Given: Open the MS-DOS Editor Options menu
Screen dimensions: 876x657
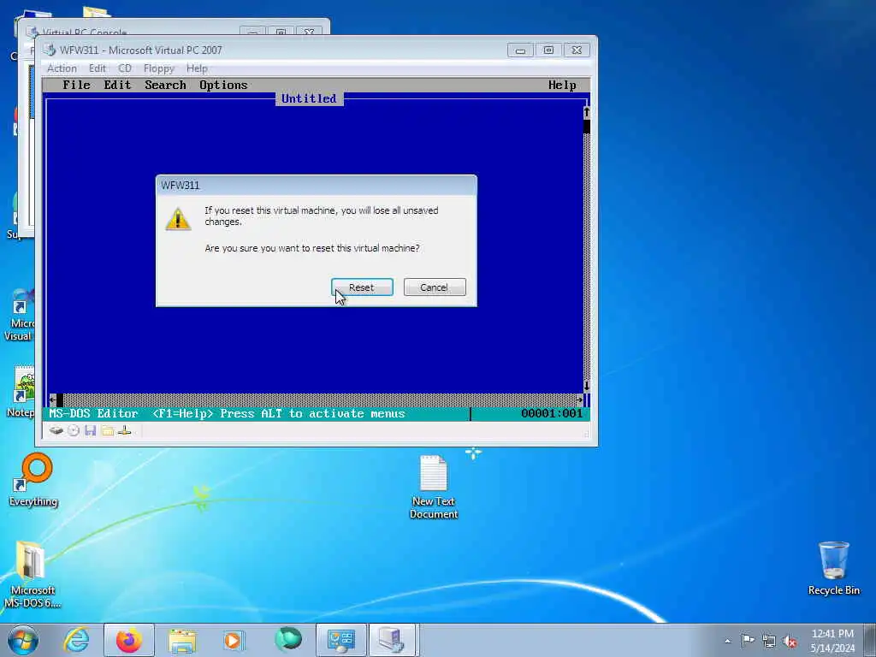Looking at the screenshot, I should pos(223,85).
